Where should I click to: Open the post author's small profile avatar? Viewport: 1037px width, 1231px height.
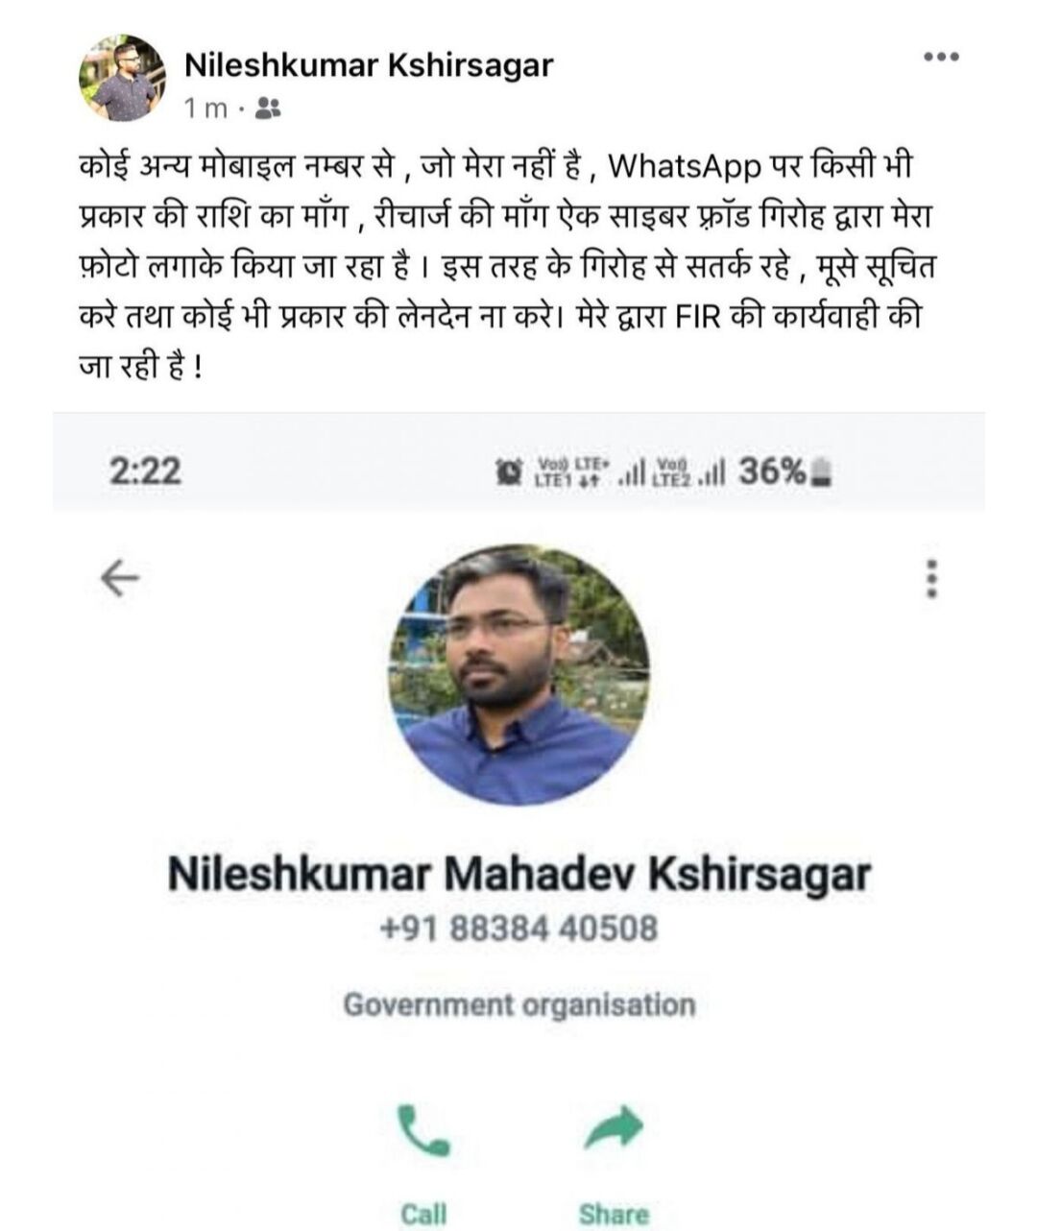point(122,78)
